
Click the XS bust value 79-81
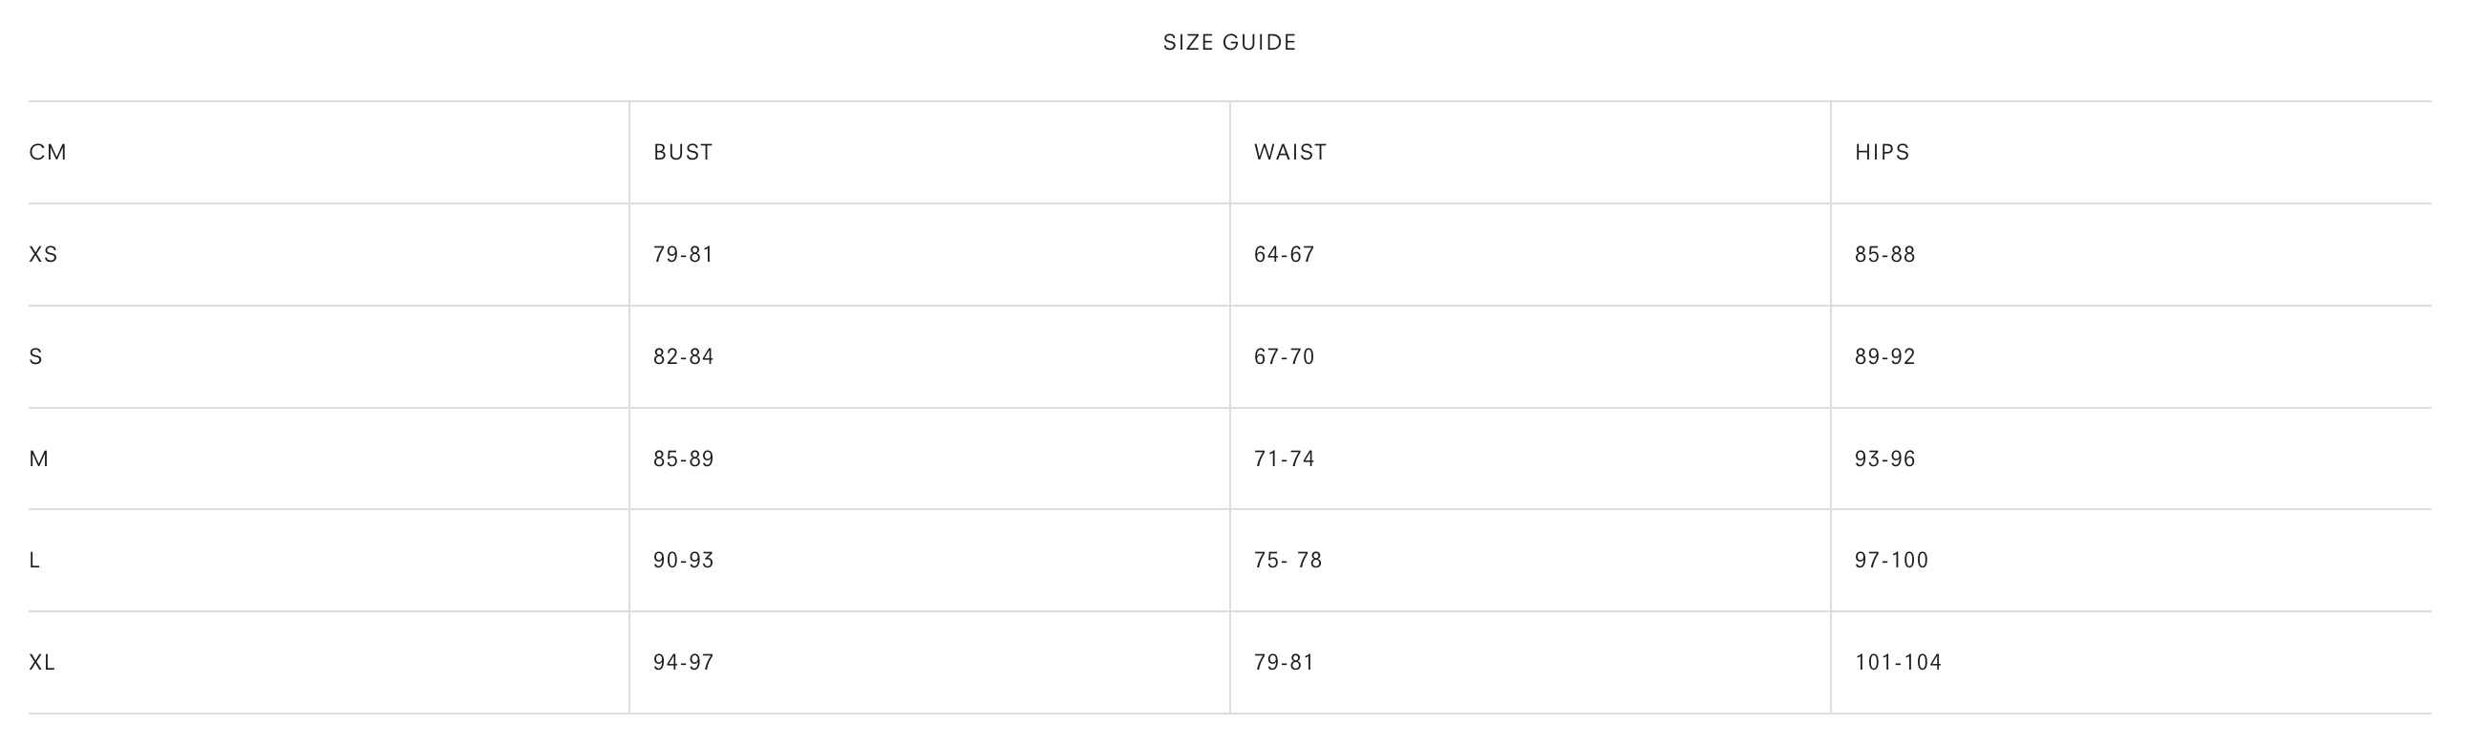point(683,255)
